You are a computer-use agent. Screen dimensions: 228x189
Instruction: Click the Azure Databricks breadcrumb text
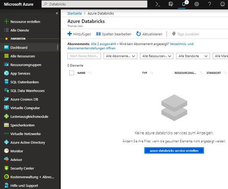coord(100,13)
